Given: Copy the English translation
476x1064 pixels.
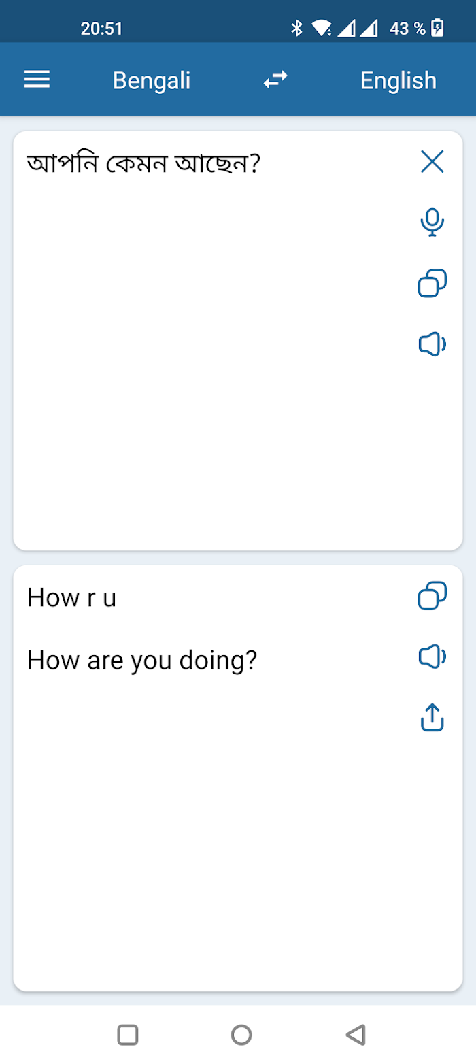Looking at the screenshot, I should (432, 596).
